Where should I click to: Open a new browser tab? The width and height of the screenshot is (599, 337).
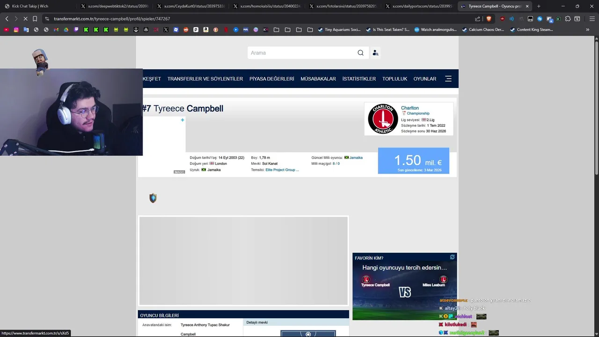(539, 6)
